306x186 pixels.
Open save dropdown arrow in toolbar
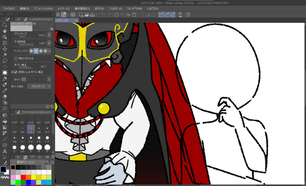(97, 14)
